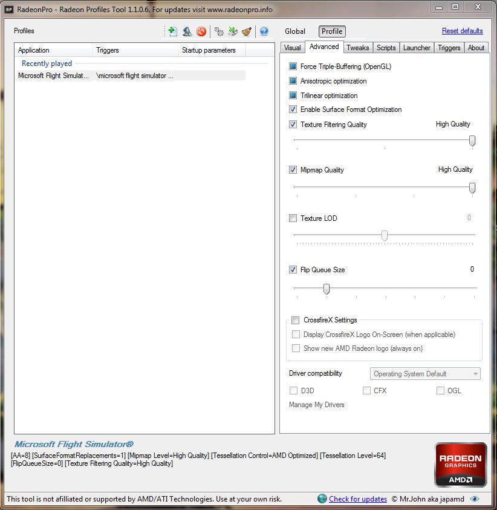Click the [FlipQueueSize=0] summary text
The height and width of the screenshot is (510, 497).
[x=37, y=463]
